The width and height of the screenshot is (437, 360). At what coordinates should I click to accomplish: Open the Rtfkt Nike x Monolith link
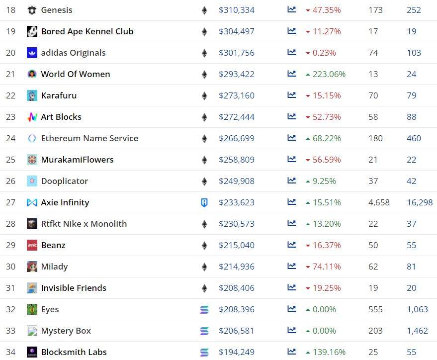point(84,224)
